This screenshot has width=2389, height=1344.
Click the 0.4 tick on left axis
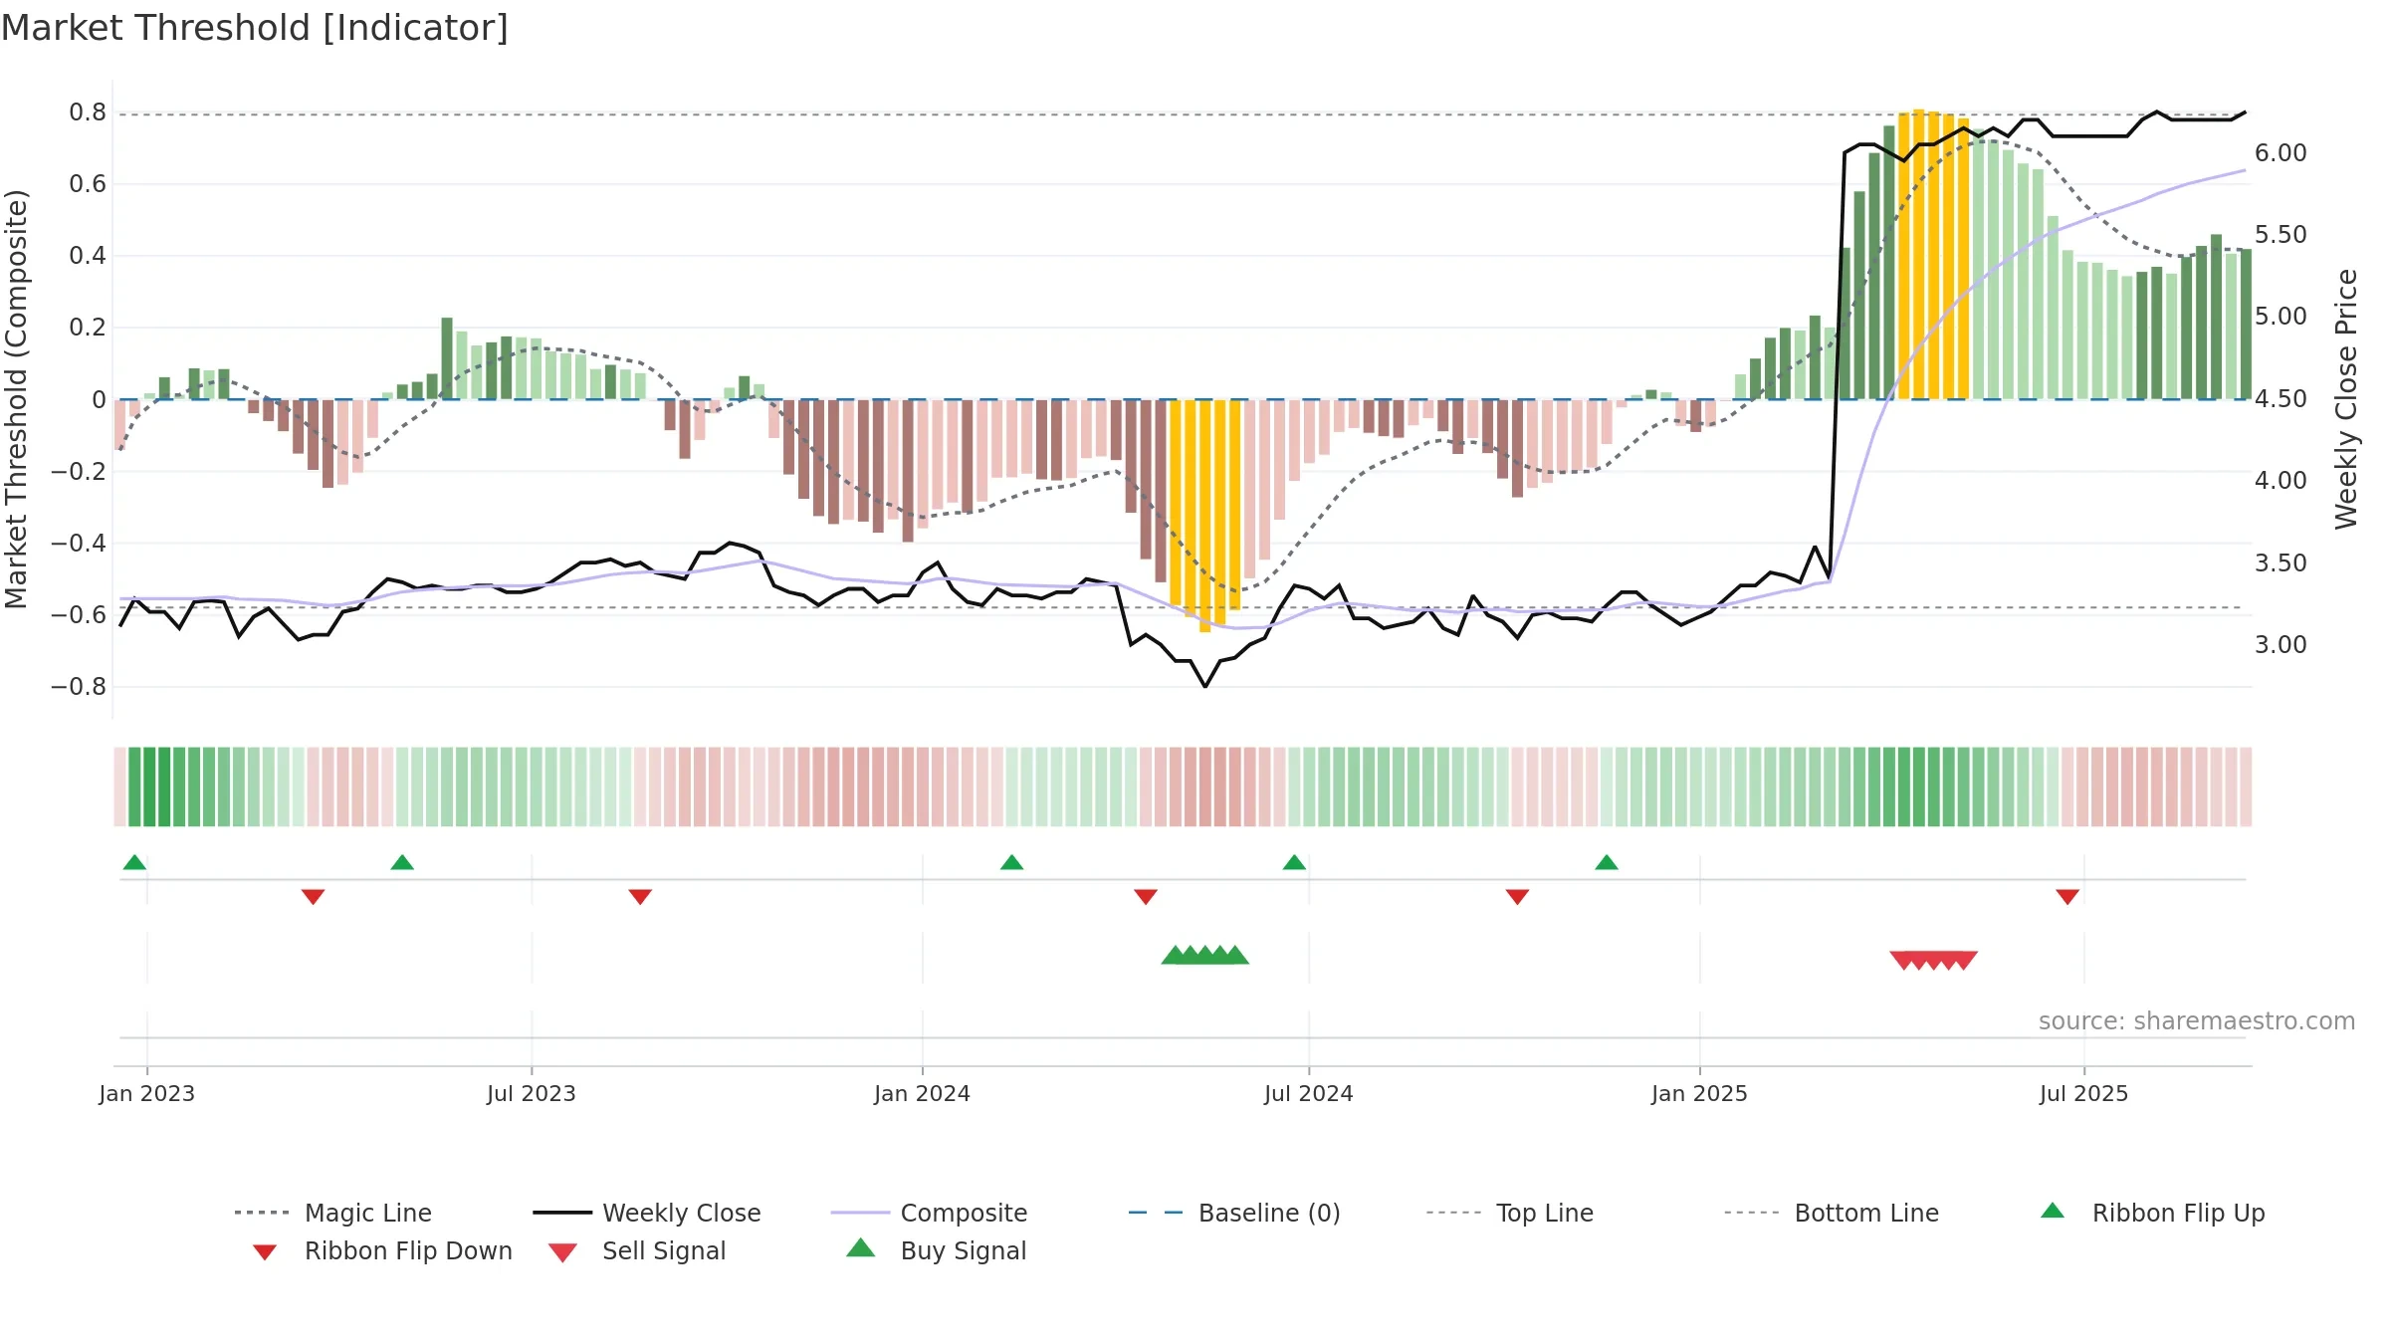point(88,256)
